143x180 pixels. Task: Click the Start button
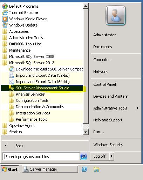10,169
